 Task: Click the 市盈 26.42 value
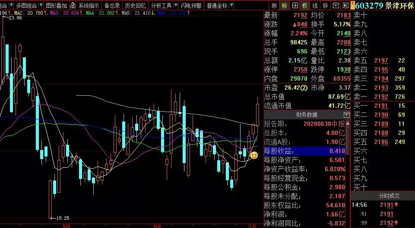(x=296, y=87)
